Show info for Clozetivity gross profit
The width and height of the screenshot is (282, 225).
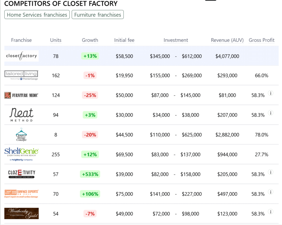(x=271, y=172)
